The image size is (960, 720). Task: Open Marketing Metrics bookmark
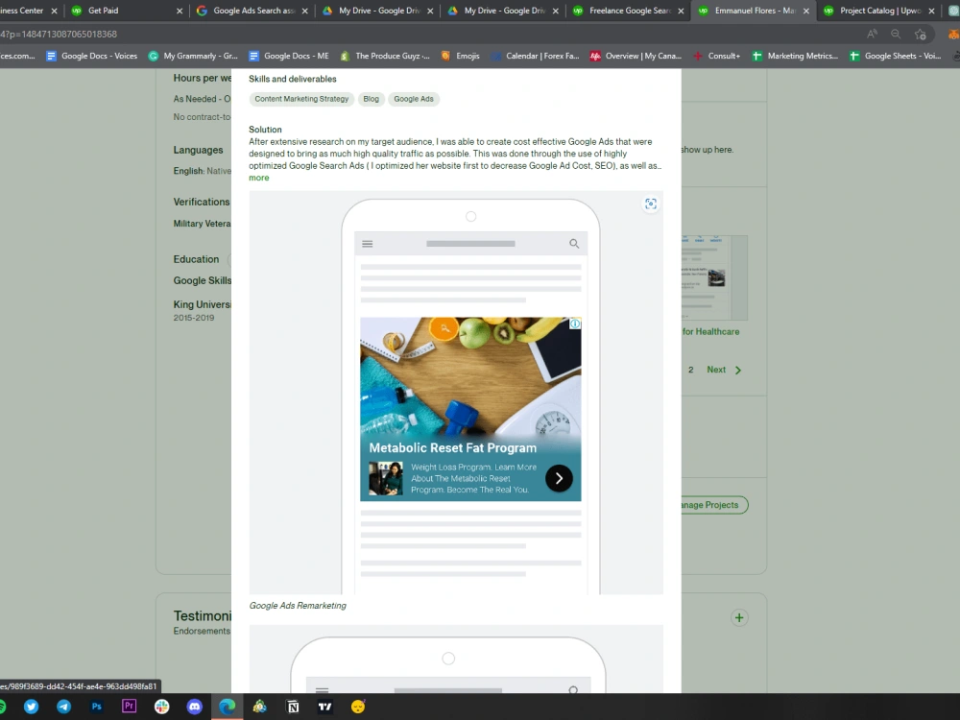click(795, 56)
